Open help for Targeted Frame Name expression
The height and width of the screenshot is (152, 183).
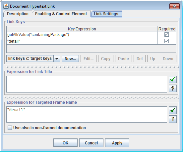pos(173,119)
